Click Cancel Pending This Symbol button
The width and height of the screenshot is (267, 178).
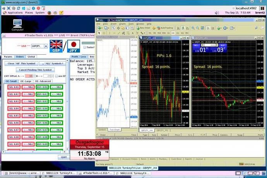tap(35, 70)
